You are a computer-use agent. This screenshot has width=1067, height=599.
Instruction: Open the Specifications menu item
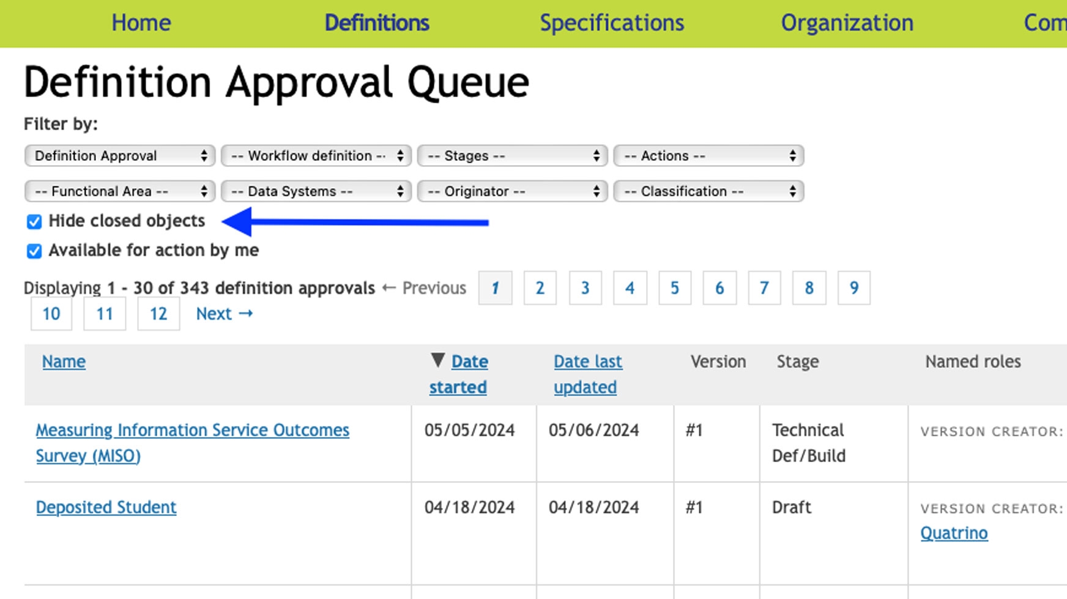[612, 23]
